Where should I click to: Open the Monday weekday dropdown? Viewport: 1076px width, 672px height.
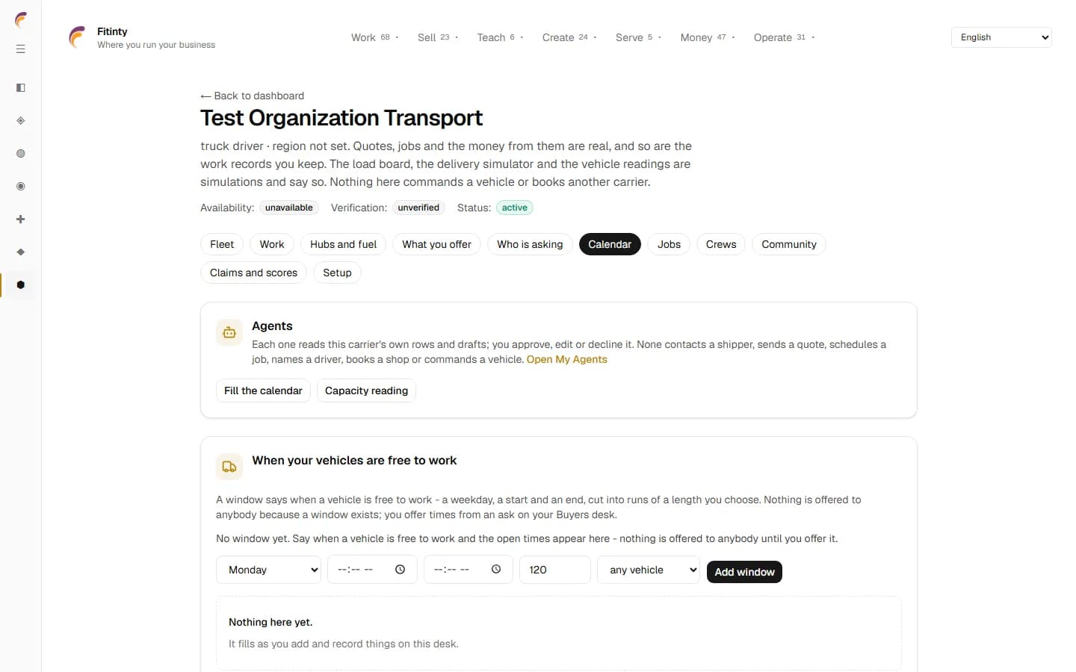268,570
